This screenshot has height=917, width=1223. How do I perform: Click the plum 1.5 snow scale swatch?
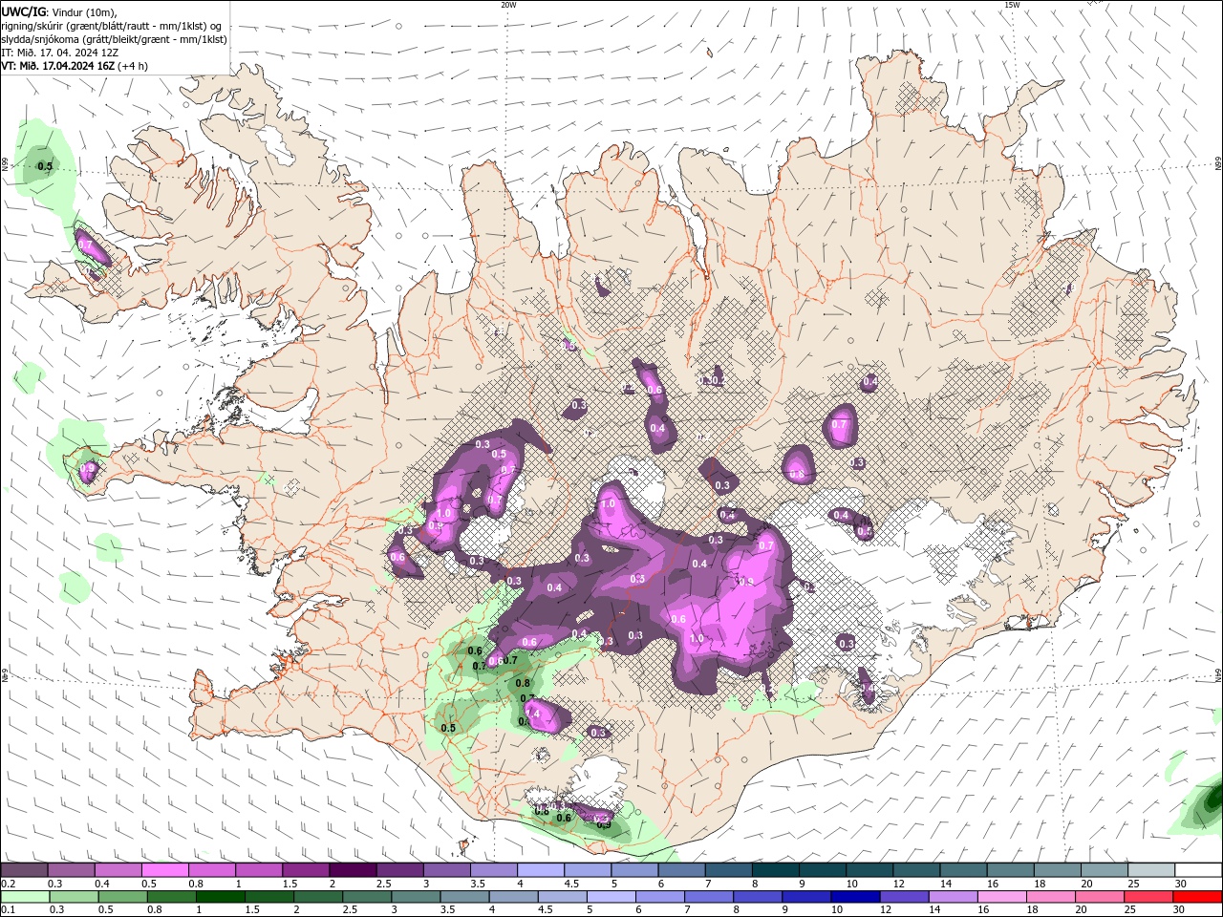pyautogui.click(x=306, y=870)
